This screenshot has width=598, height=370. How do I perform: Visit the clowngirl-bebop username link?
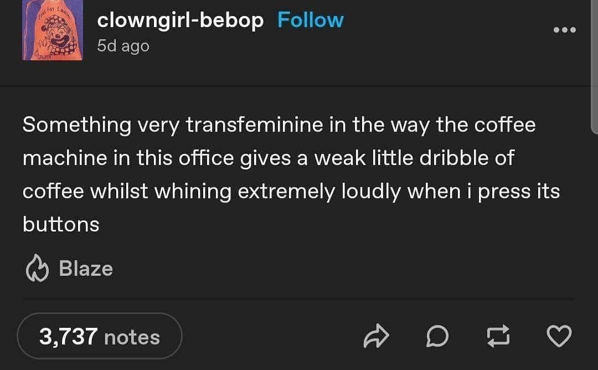tap(181, 20)
